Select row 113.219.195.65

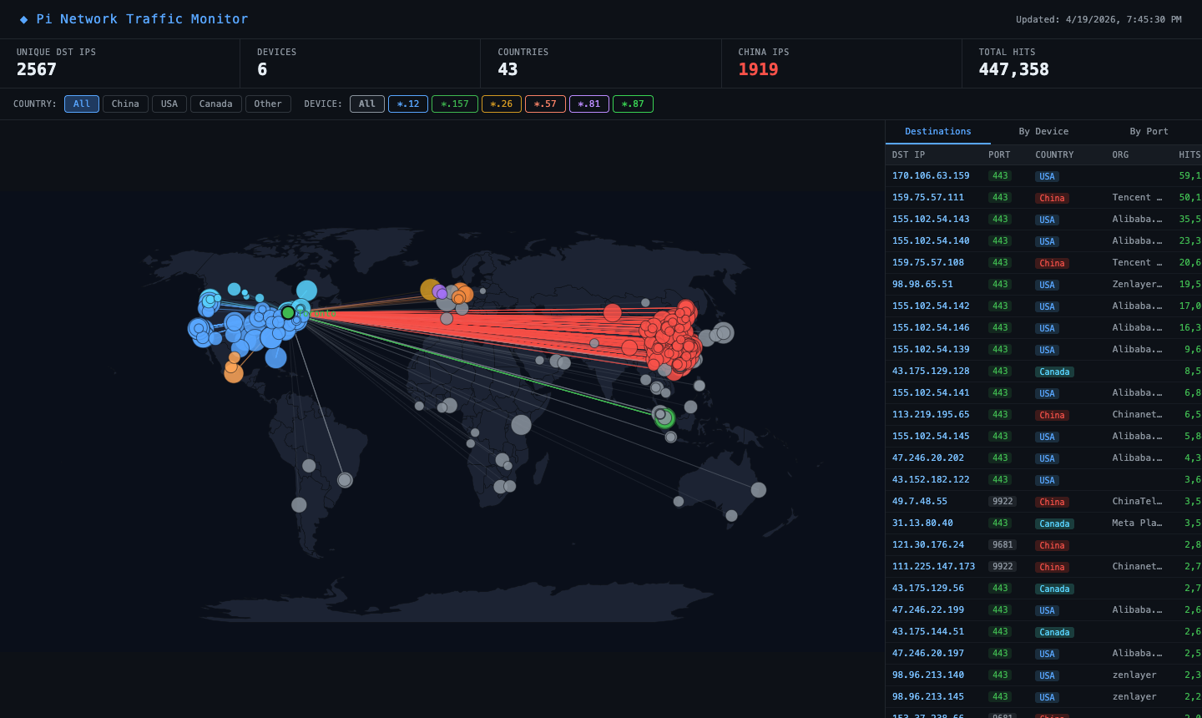[x=1043, y=415]
